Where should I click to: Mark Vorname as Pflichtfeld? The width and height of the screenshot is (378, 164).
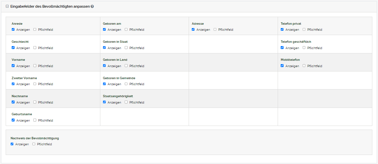[35, 66]
